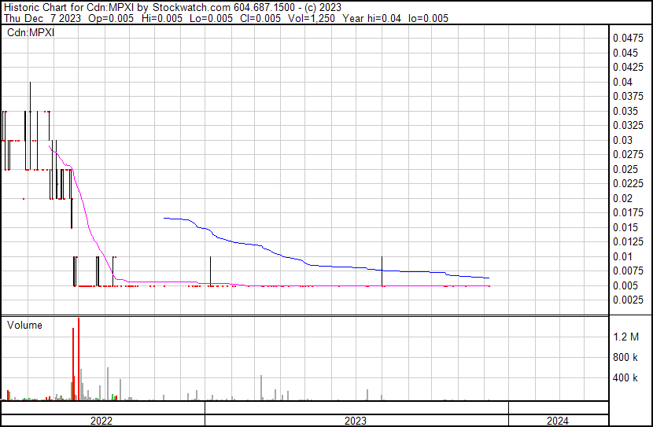
Task: Click the 0.005 price axis label
Action: tap(625, 286)
